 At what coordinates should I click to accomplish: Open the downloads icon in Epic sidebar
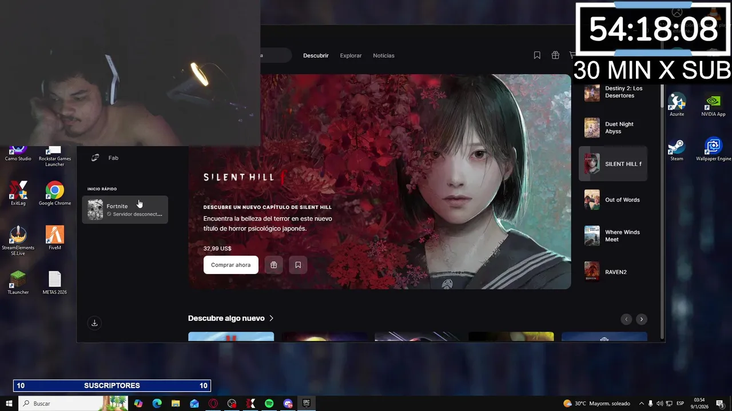(x=94, y=323)
